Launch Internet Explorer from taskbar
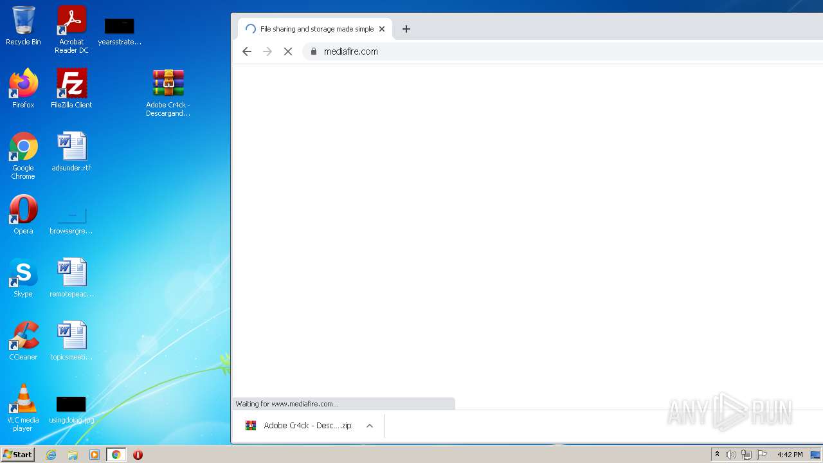The height and width of the screenshot is (463, 823). point(51,455)
